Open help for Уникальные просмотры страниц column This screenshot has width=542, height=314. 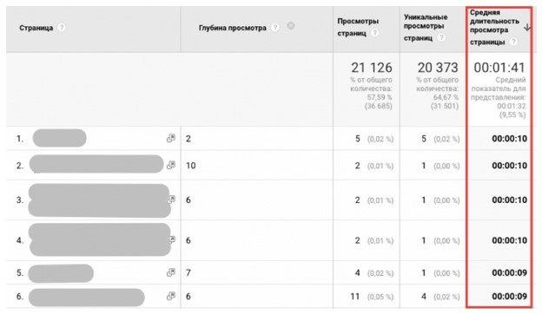(x=441, y=37)
